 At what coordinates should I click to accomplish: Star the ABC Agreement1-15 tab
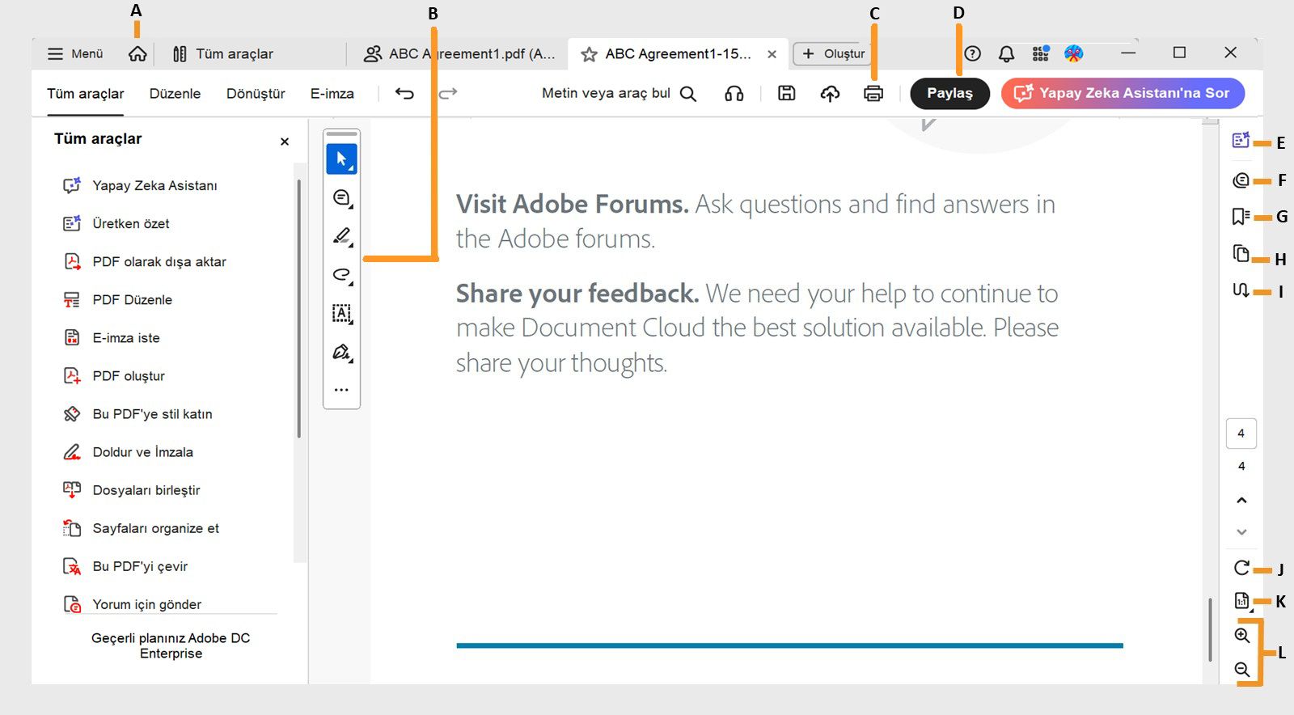coord(590,54)
